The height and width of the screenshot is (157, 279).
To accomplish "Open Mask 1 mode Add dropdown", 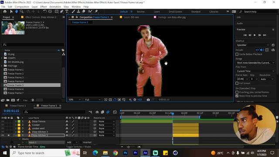I will 72,142.
